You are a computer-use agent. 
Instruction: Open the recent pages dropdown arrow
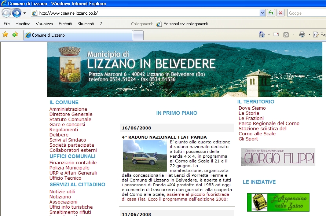click(25, 13)
